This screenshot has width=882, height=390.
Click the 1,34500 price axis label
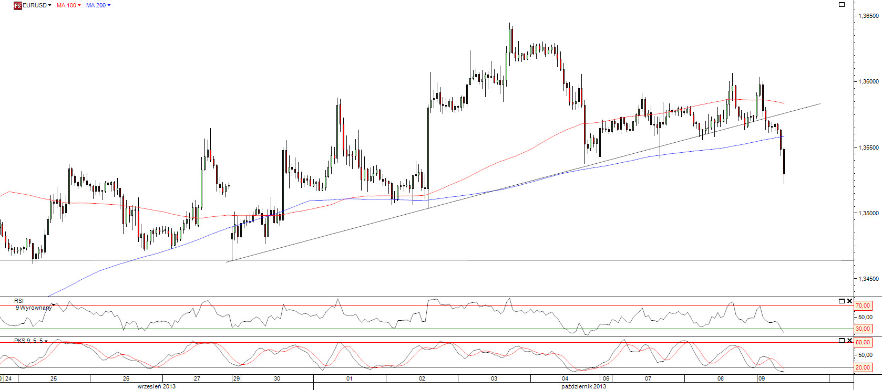[868, 279]
